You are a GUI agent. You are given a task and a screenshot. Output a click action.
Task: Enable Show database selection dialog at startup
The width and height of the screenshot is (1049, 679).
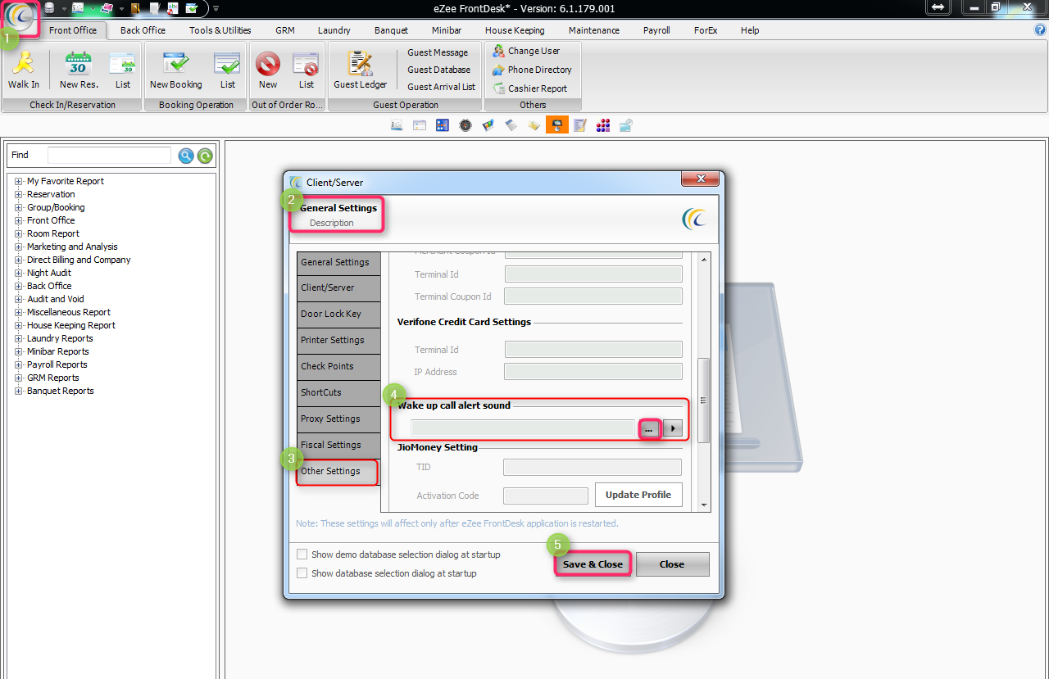pyautogui.click(x=302, y=573)
